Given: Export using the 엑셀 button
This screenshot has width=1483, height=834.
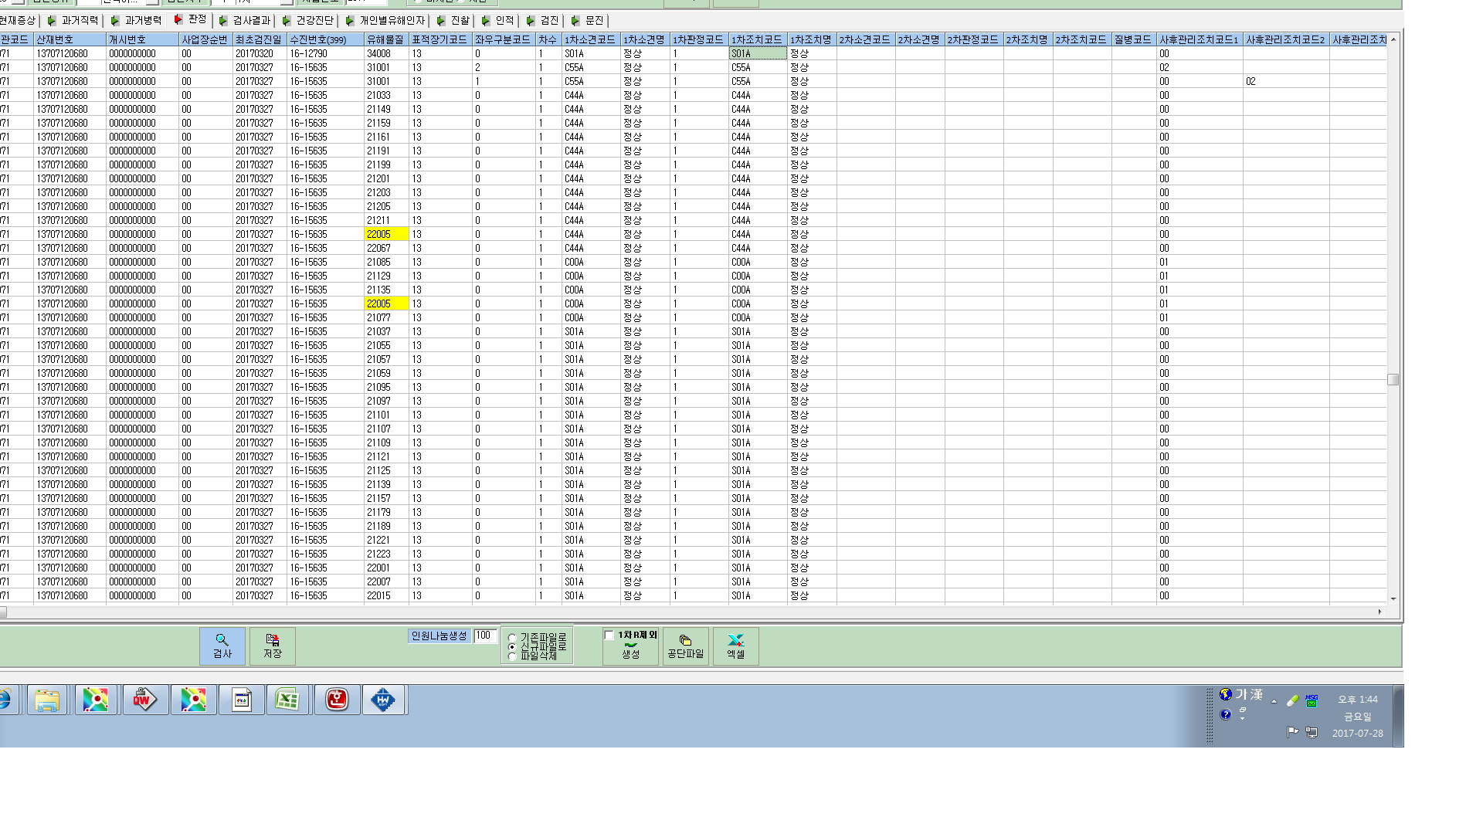Looking at the screenshot, I should tap(735, 646).
